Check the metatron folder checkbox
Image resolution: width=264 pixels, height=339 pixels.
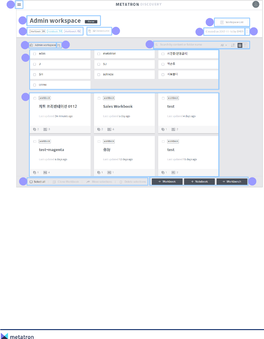point(99,54)
